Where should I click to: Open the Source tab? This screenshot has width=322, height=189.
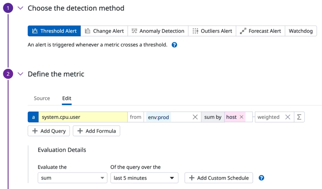pyautogui.click(x=42, y=98)
